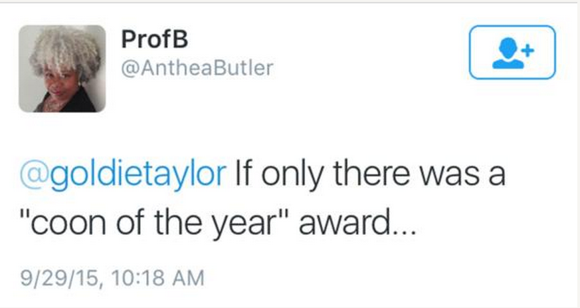
Task: Open the @goldietaylor mention link
Action: pyautogui.click(x=123, y=174)
